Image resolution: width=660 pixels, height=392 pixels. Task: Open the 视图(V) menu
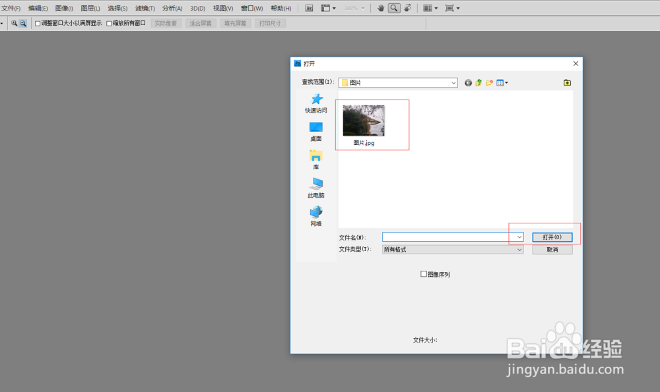point(222,9)
